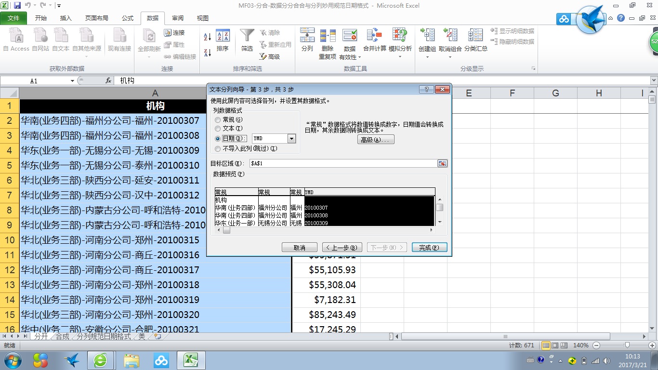Open the 分级显示 outline dialog launcher
This screenshot has height=370, width=658.
(533, 69)
